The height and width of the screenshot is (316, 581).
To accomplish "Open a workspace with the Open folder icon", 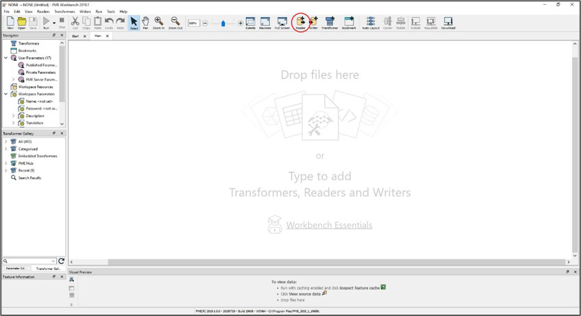I will [22, 23].
